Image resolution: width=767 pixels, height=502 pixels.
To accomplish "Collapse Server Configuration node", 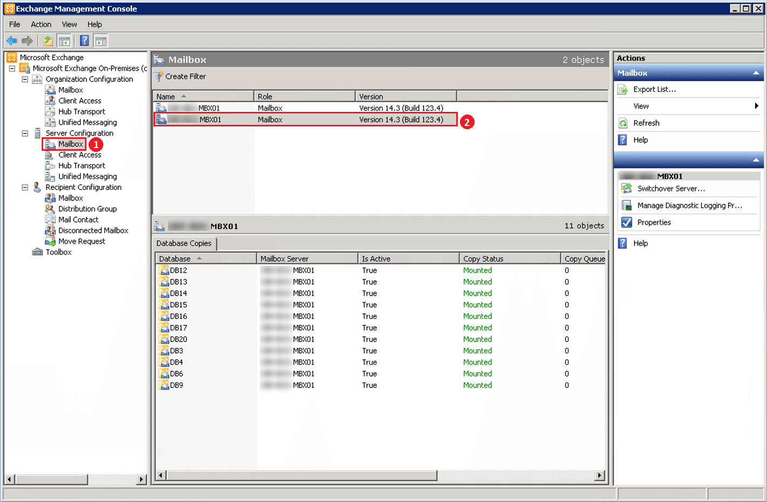I will click(x=25, y=133).
